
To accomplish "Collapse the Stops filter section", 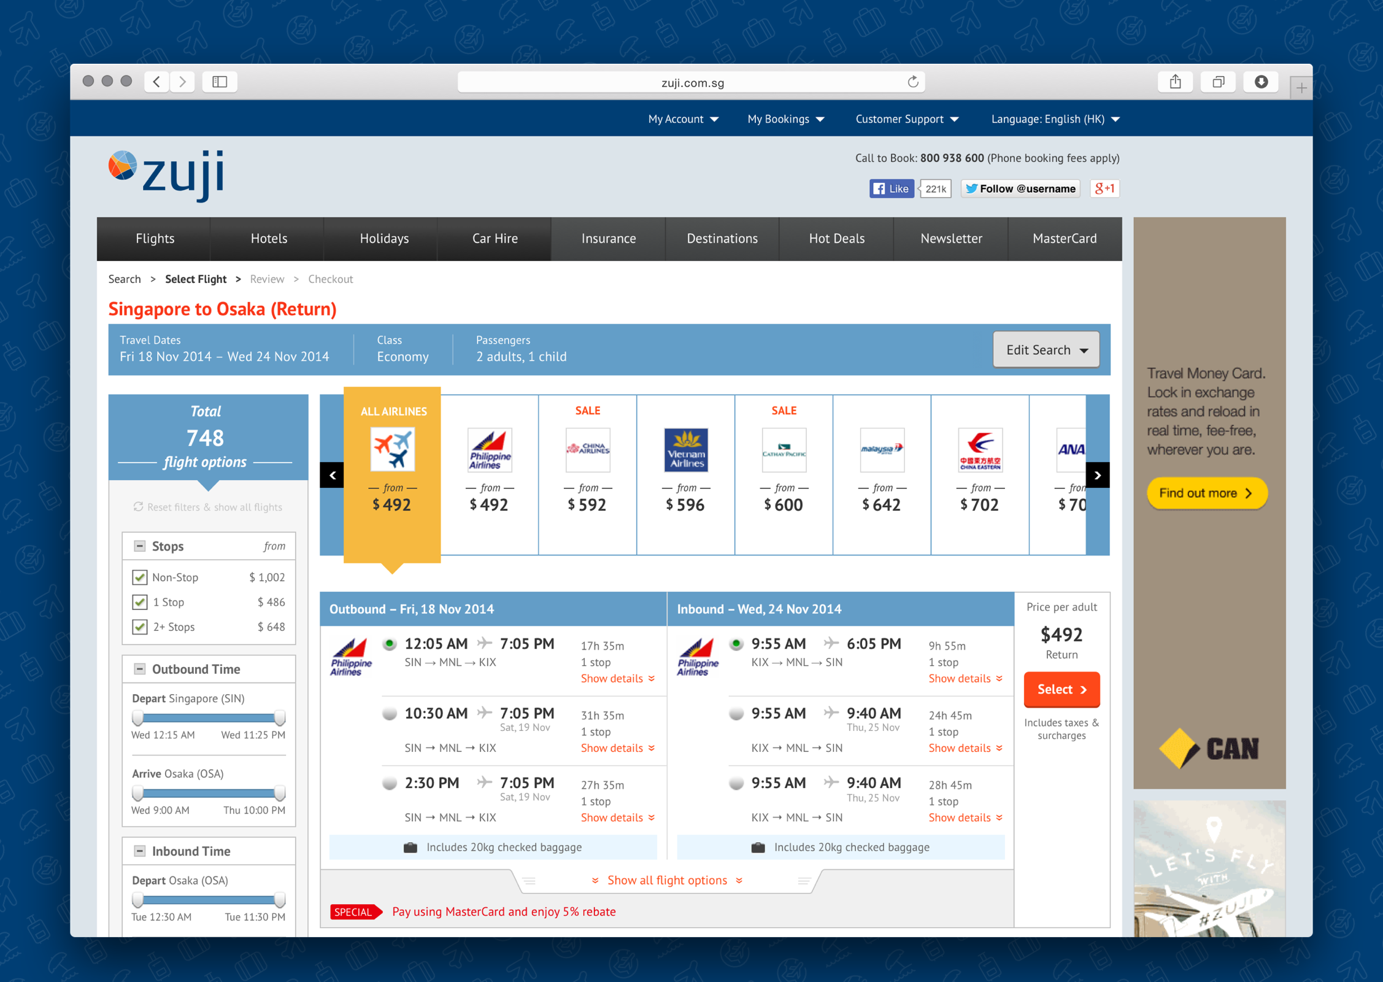I will (x=140, y=546).
